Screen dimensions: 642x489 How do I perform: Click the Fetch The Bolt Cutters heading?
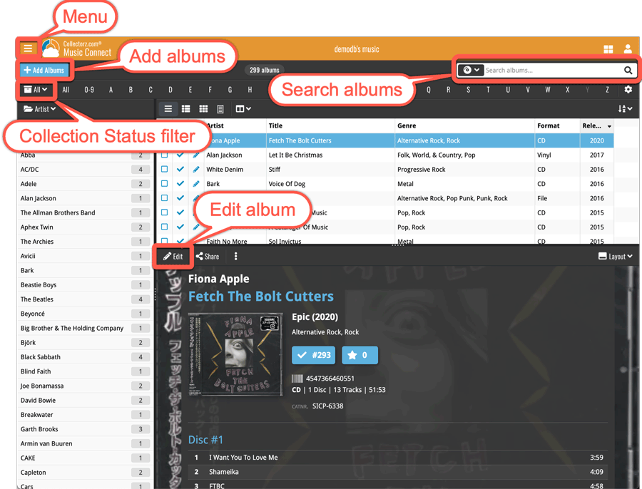coord(261,297)
